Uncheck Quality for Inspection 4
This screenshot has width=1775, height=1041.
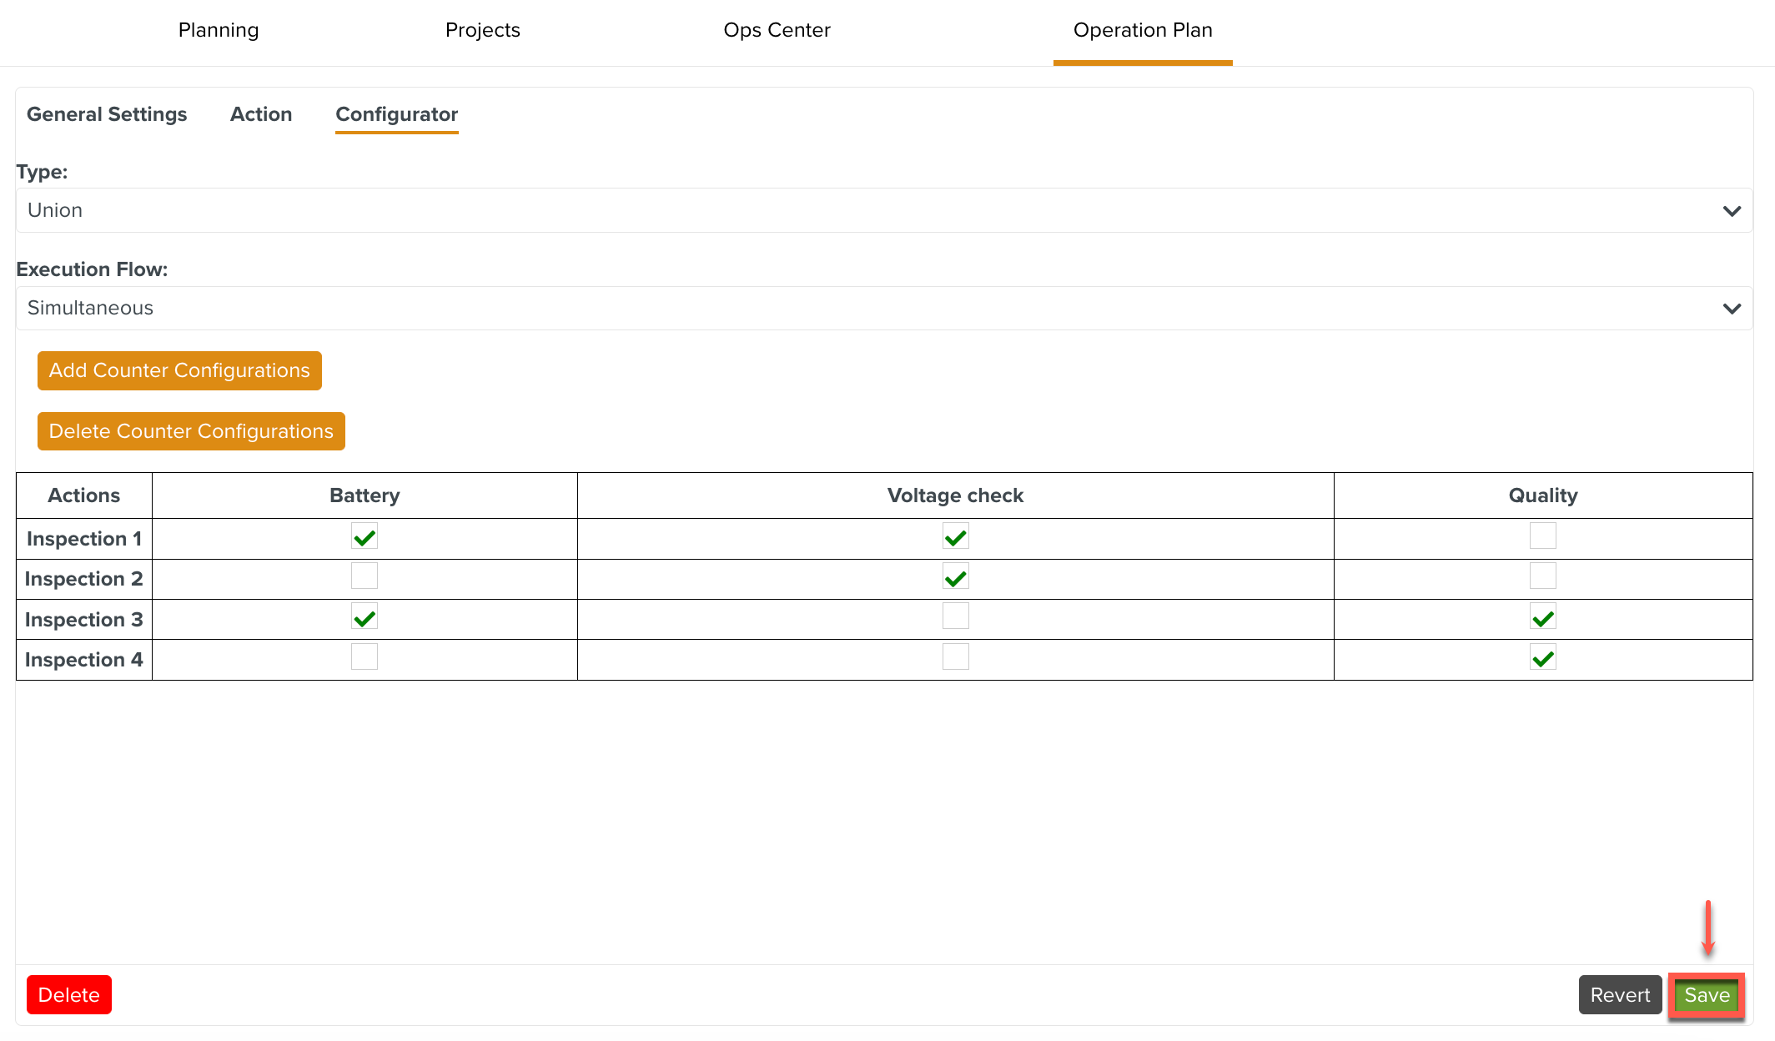pyautogui.click(x=1542, y=658)
